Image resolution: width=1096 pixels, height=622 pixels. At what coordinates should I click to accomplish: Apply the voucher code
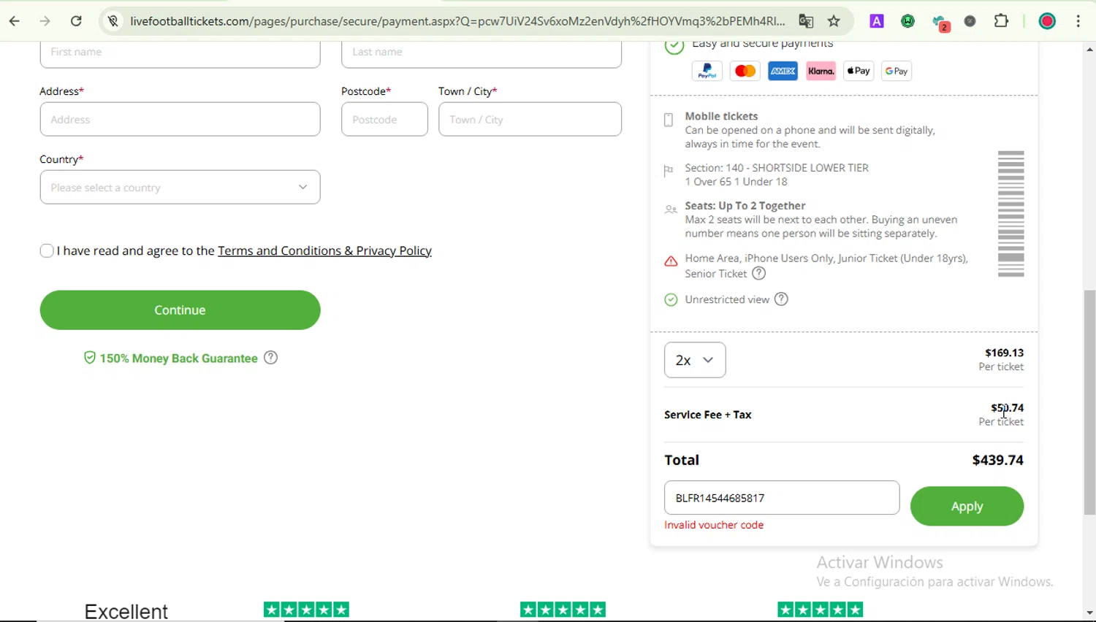(x=967, y=507)
